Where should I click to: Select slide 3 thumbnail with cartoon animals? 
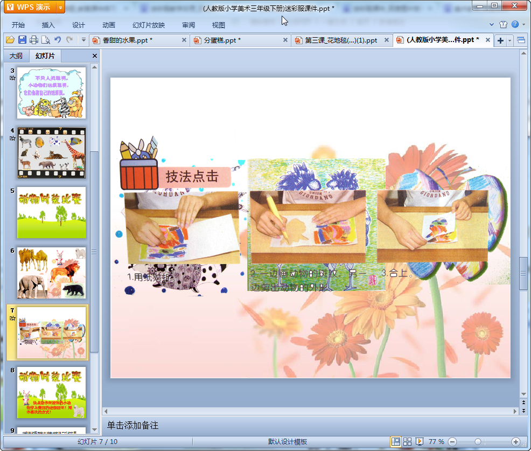tap(52, 93)
